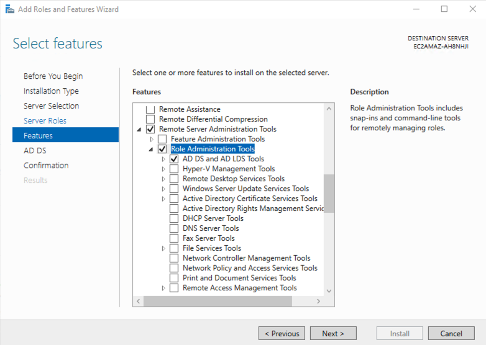The height and width of the screenshot is (345, 486).
Task: Check Active Directory Certificate Services Tools checkbox
Action: click(x=174, y=199)
